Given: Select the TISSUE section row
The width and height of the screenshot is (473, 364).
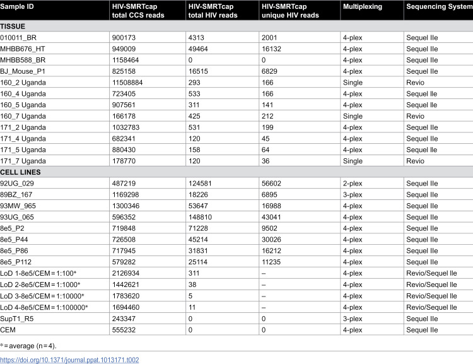Looking at the screenshot, I should pyautogui.click(x=237, y=26).
